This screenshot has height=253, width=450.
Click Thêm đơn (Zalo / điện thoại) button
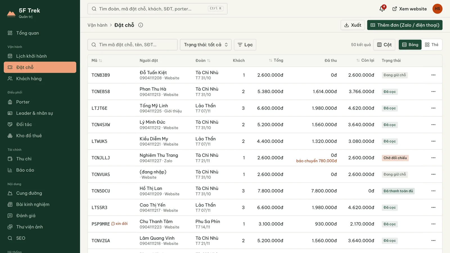(x=405, y=25)
